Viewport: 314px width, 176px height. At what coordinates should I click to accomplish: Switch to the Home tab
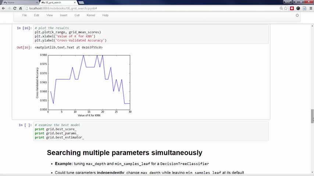[19, 3]
